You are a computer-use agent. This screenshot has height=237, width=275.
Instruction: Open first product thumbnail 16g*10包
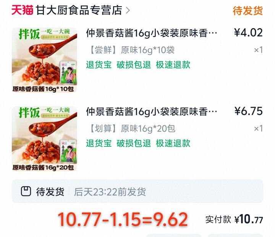click(x=44, y=60)
